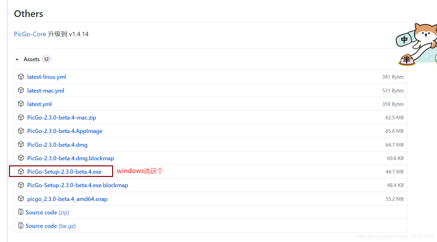Click the 65.6 MB size text
437x242 pixels.
point(395,131)
